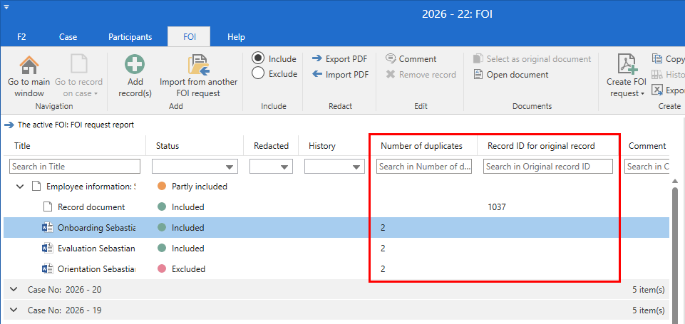
Task: Sort by the Redacted column header
Action: point(271,146)
